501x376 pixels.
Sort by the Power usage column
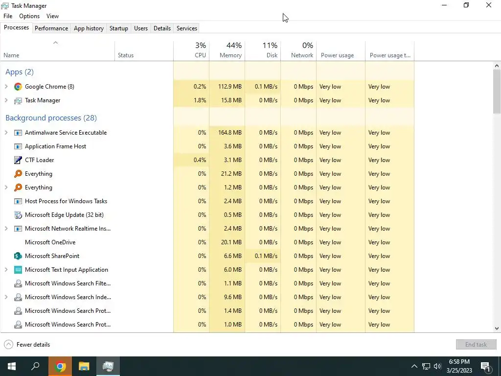pyautogui.click(x=341, y=51)
